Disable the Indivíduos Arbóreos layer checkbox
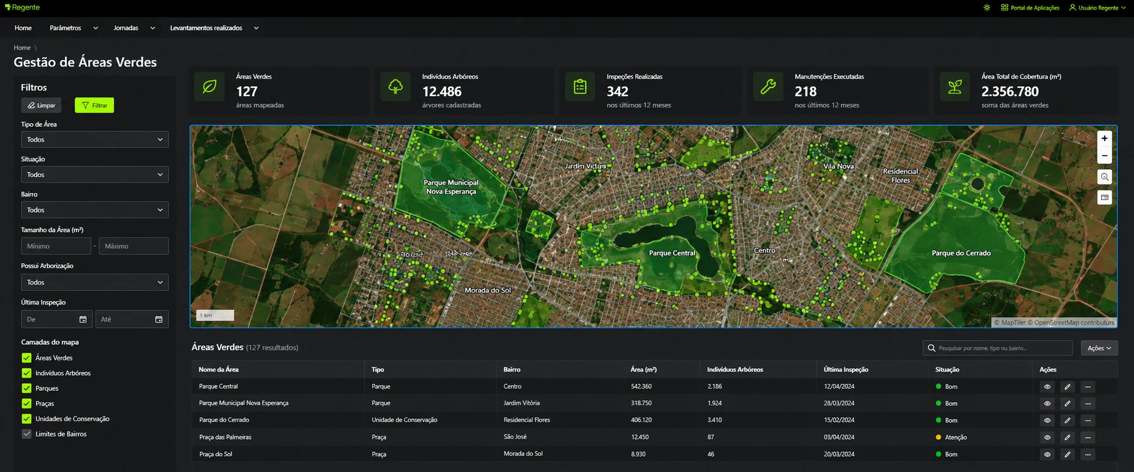 [x=26, y=373]
